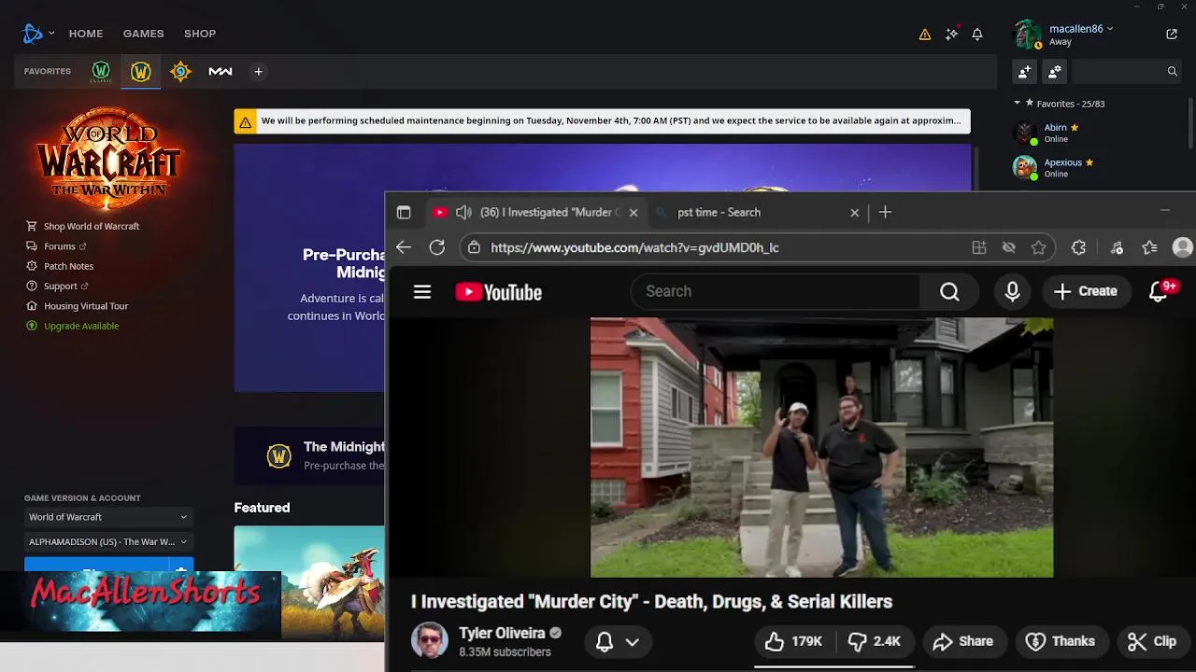Click the The Midnight pre-purchase card

click(309, 455)
